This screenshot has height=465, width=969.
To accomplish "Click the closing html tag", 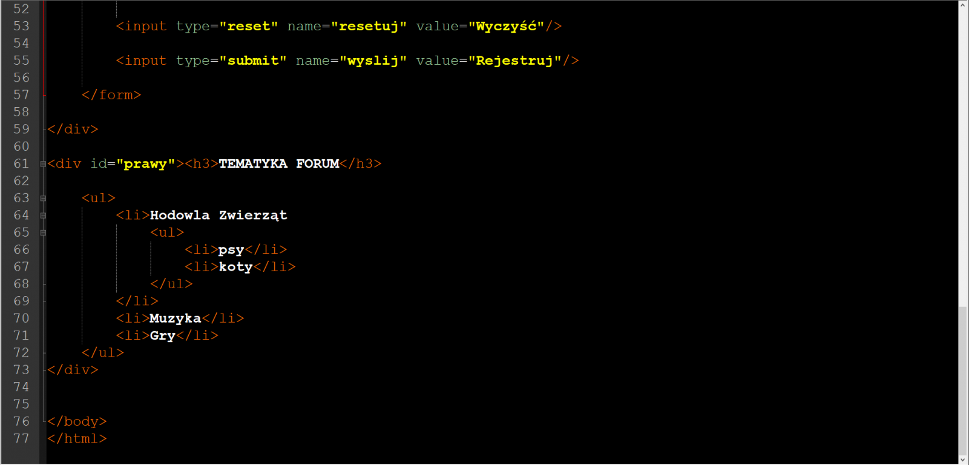I will click(x=77, y=438).
